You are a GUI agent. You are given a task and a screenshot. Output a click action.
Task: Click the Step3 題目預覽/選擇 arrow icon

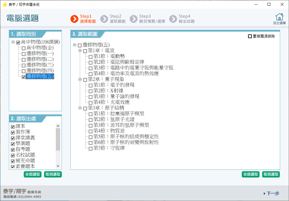click(133, 19)
